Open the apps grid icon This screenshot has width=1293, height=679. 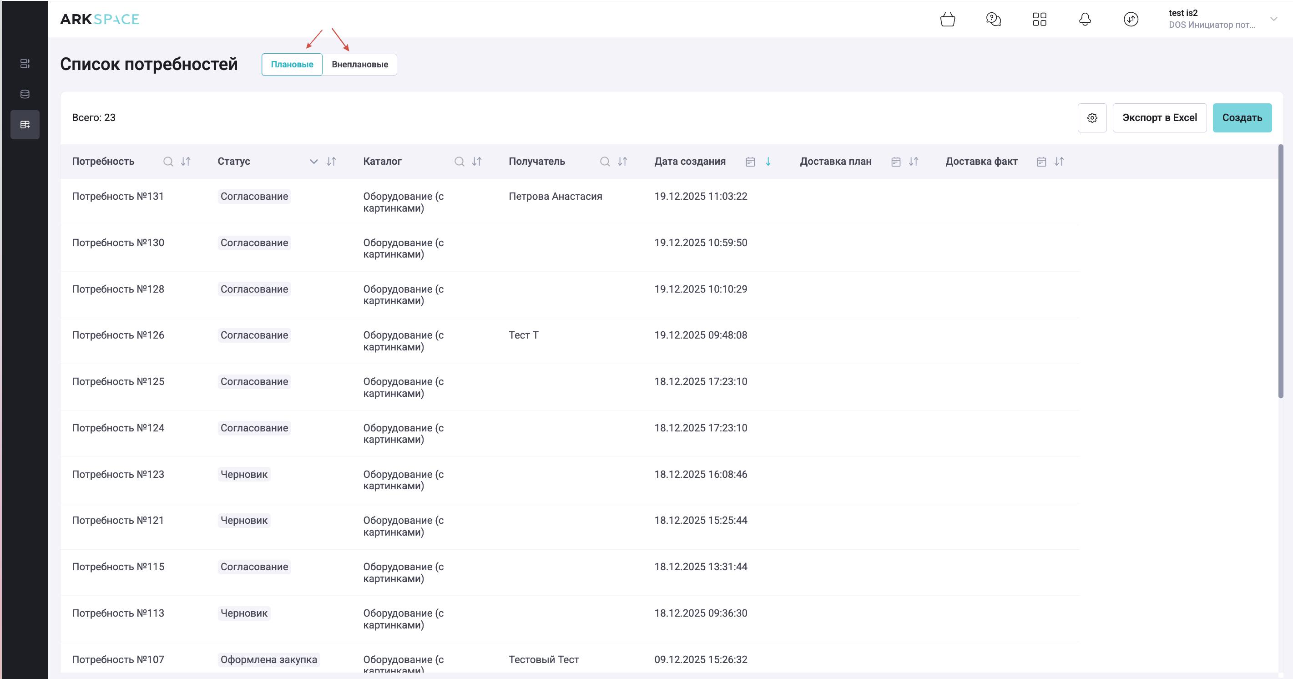(x=1040, y=20)
